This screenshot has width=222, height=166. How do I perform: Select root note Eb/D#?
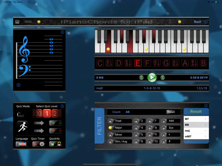click(128, 63)
